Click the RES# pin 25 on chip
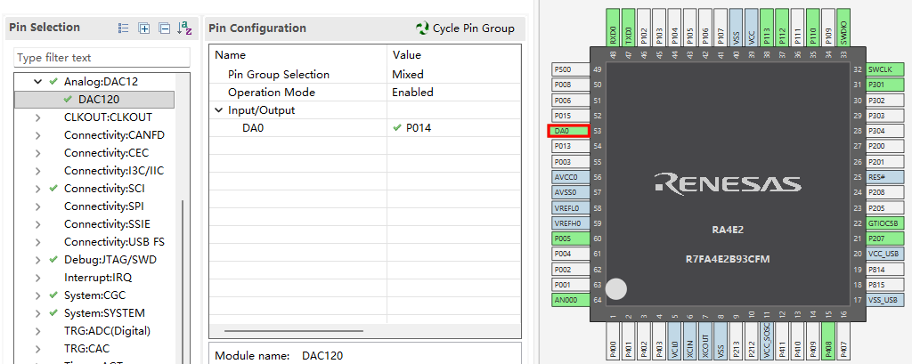 885,177
